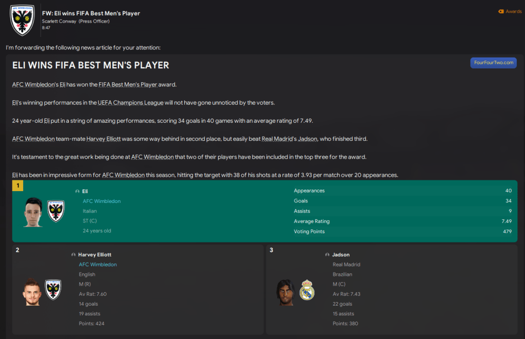Click the AFC Wimbledon club link under Harvey Elliott
The width and height of the screenshot is (525, 339).
tap(98, 265)
